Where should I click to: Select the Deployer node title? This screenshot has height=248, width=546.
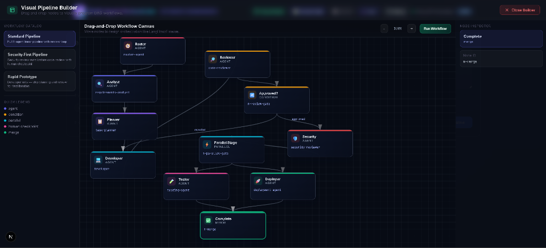[272, 179]
